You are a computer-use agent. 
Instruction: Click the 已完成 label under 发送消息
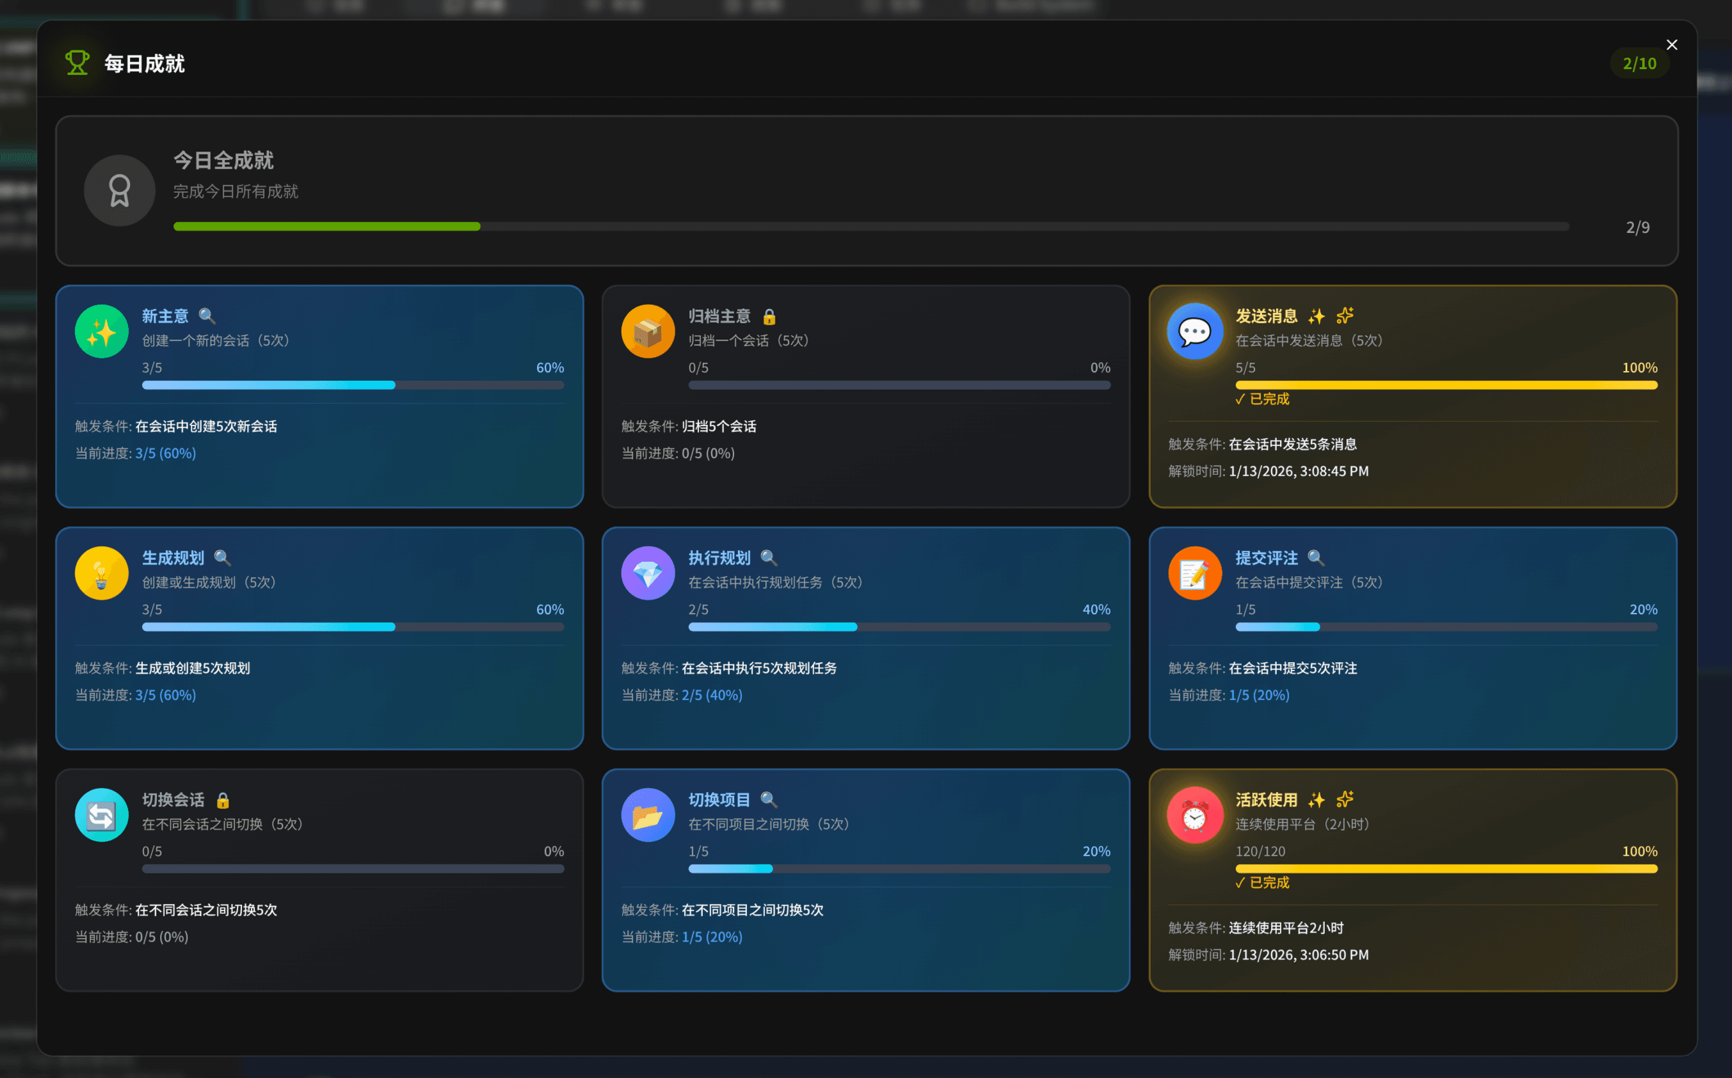pos(1263,399)
